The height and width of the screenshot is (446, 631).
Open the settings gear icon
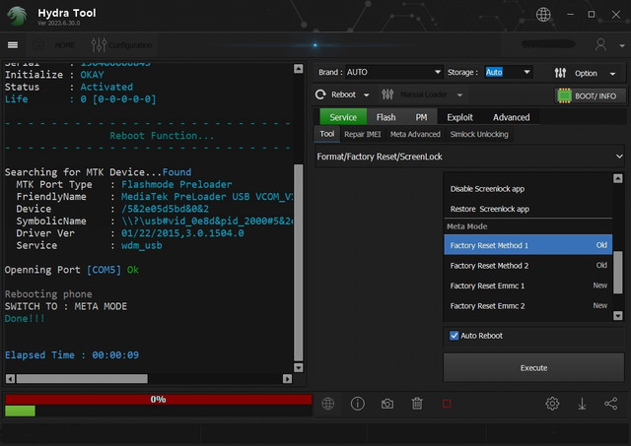click(552, 404)
